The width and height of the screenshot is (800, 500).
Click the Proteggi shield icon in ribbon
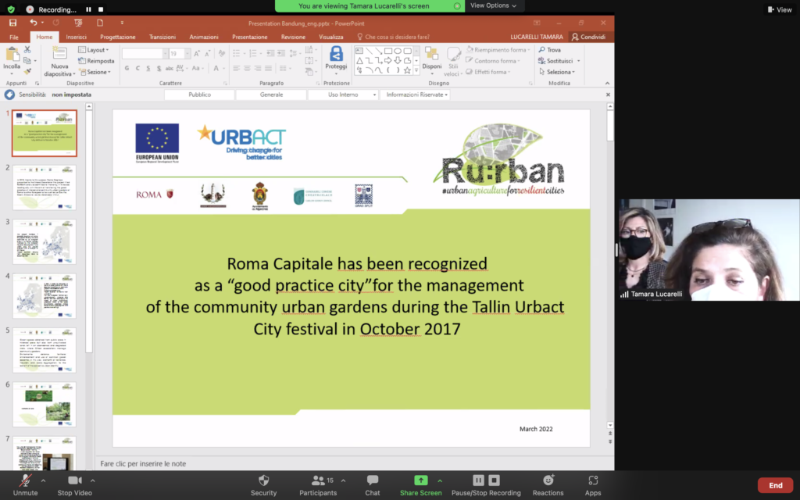337,55
